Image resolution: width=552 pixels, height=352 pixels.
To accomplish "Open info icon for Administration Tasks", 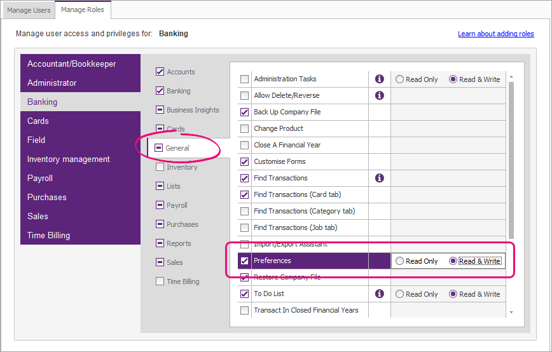I will (x=379, y=79).
